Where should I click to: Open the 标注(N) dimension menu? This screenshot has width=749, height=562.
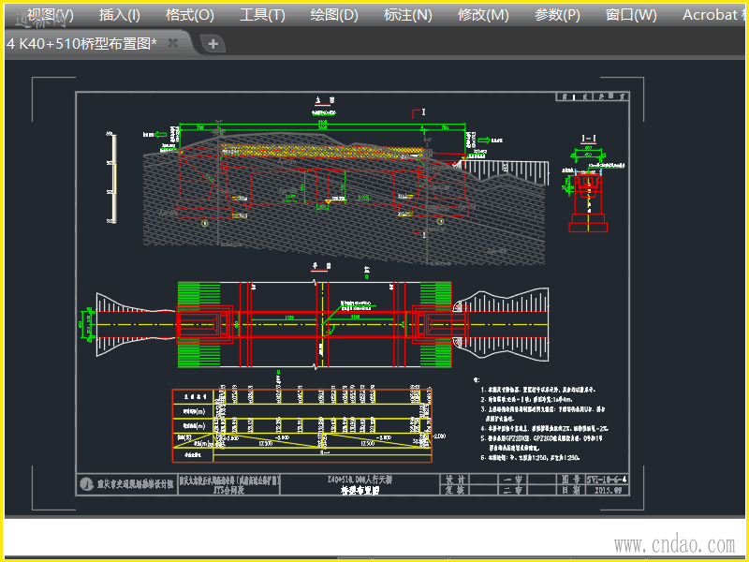(x=408, y=15)
